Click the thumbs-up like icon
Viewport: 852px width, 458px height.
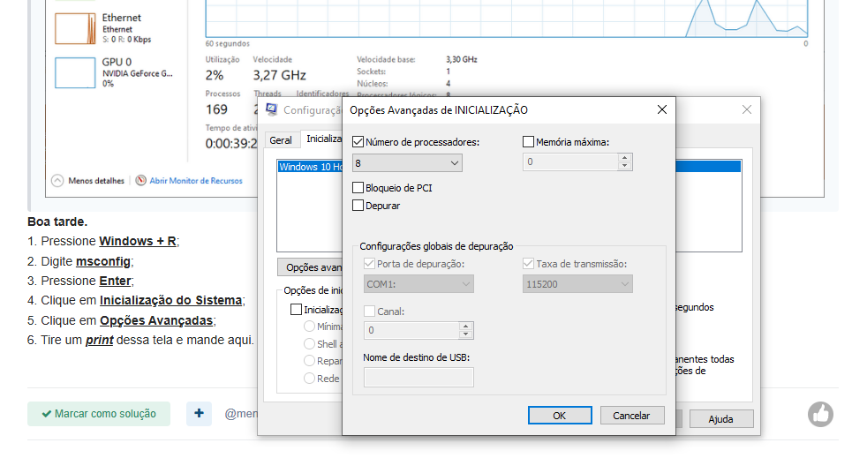[x=820, y=414]
